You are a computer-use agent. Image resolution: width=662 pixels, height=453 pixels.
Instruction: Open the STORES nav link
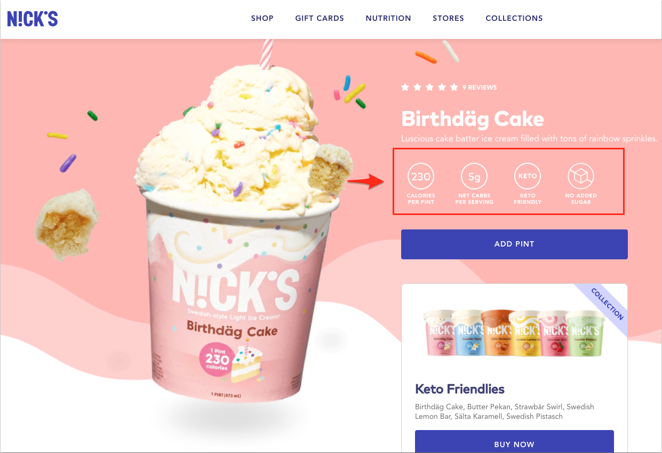[448, 18]
